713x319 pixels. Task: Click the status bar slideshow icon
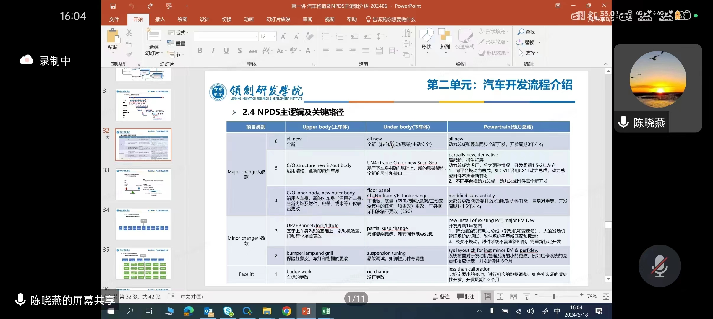(x=526, y=297)
